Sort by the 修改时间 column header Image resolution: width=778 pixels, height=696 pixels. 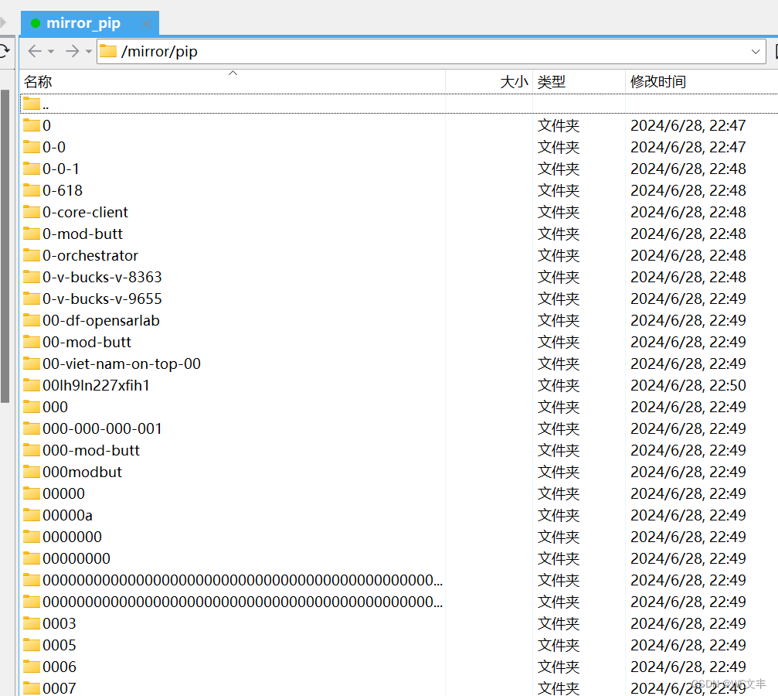[x=702, y=81]
